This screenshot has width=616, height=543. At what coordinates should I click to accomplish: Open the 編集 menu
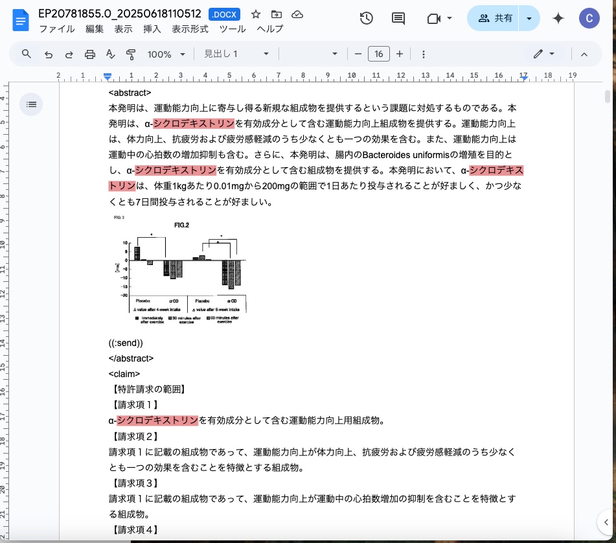95,29
